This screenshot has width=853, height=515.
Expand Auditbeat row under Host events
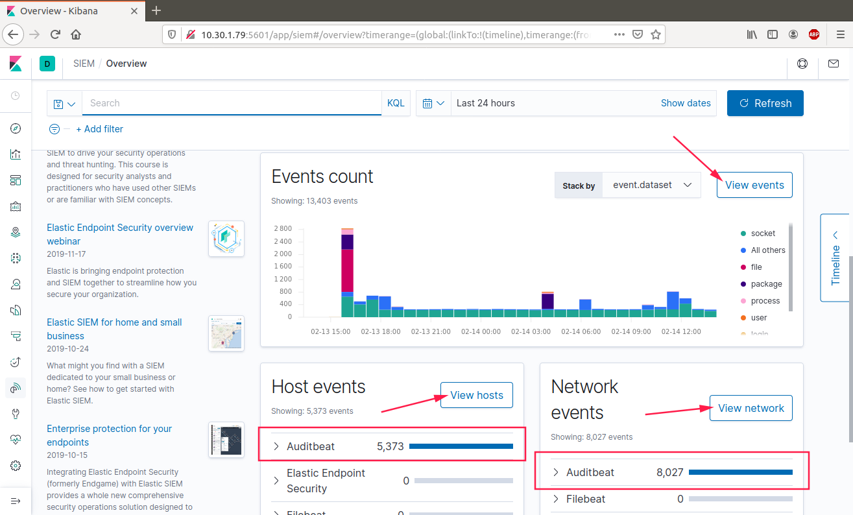click(x=276, y=446)
